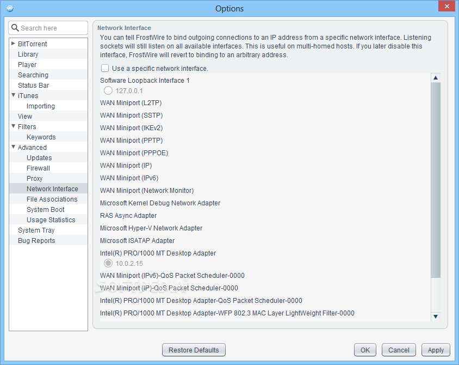Click WAN Miniport (L2TP) entry

131,103
